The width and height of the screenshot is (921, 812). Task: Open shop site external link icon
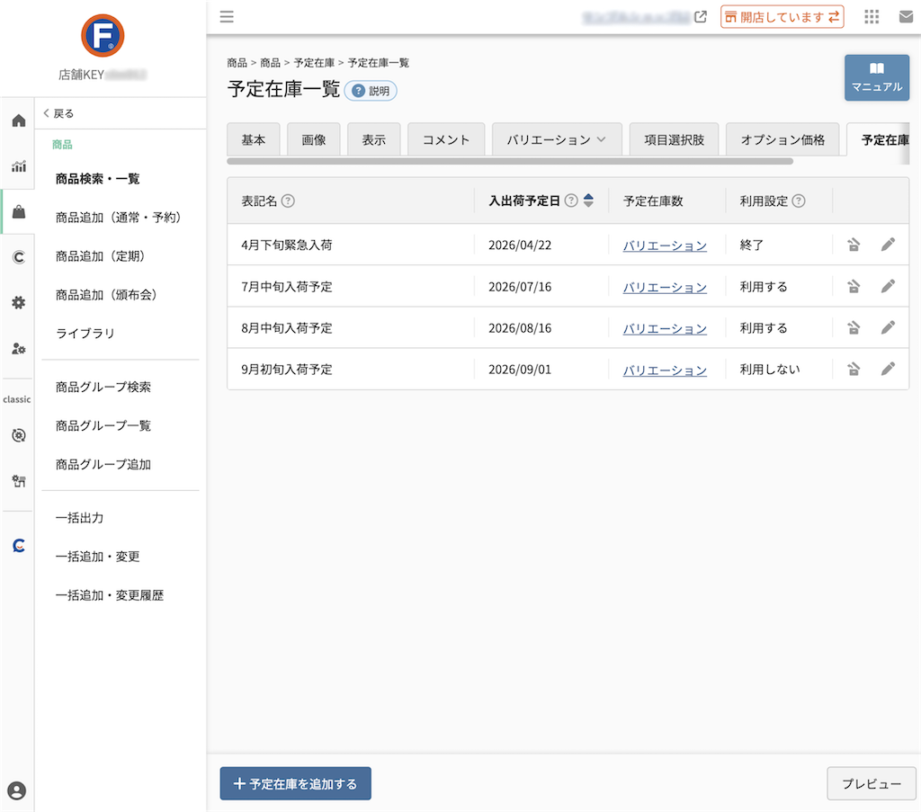(700, 16)
